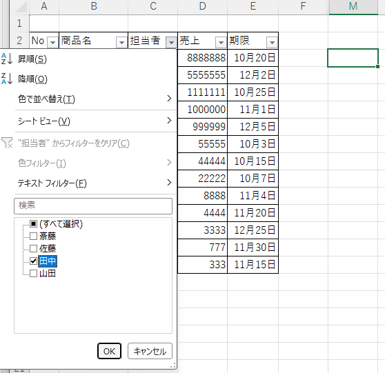Open the 期限 column filter dropdown
385x373 pixels.
[x=272, y=42]
